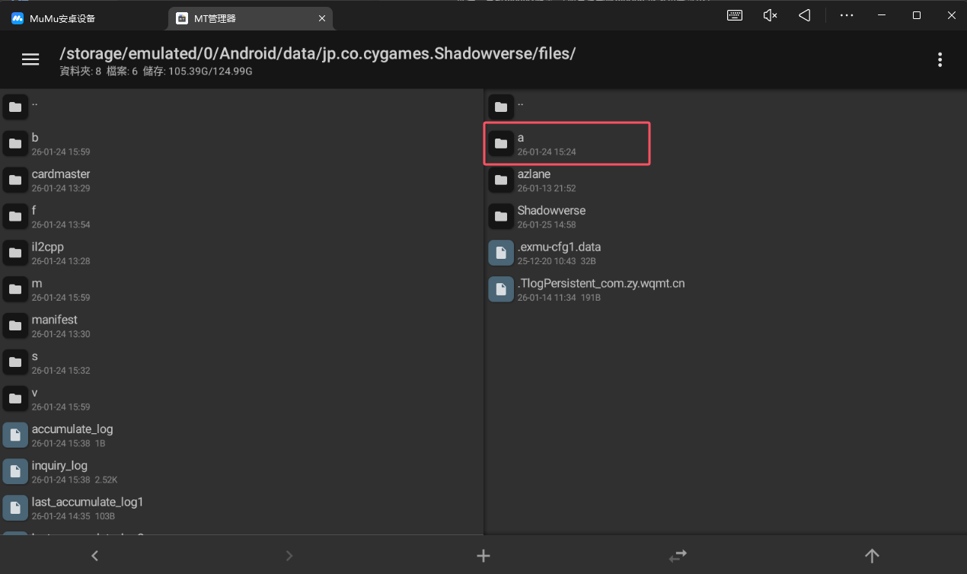Click the file icon of .TlogPersistent_com.zy.wqmt.cn
This screenshot has width=967, height=574.
click(501, 290)
